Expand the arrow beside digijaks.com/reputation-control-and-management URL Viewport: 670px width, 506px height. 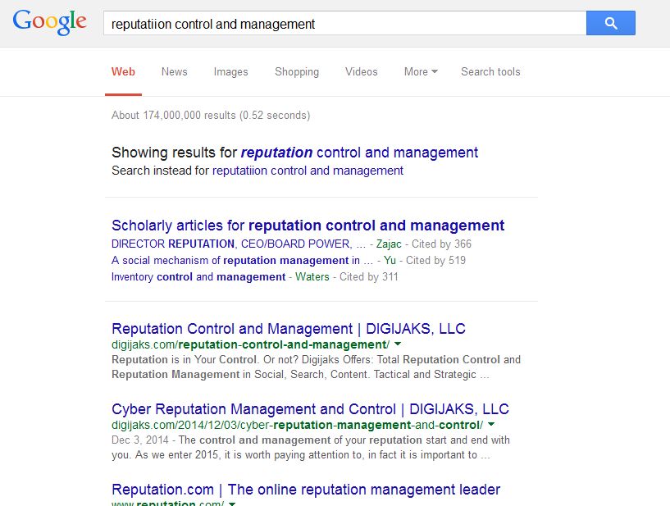click(398, 344)
